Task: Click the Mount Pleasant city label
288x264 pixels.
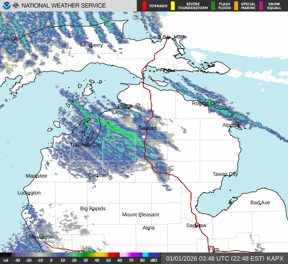Action: click(139, 215)
